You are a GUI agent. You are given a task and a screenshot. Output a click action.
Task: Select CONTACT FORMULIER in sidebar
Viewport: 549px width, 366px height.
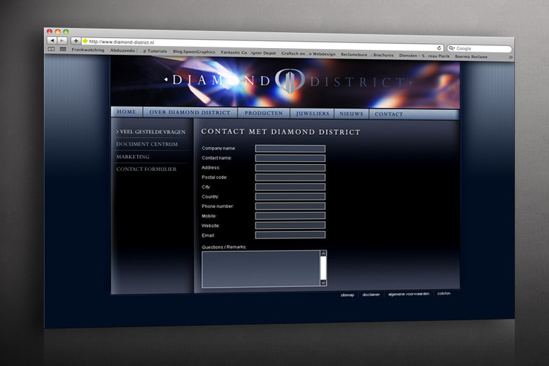tap(146, 169)
